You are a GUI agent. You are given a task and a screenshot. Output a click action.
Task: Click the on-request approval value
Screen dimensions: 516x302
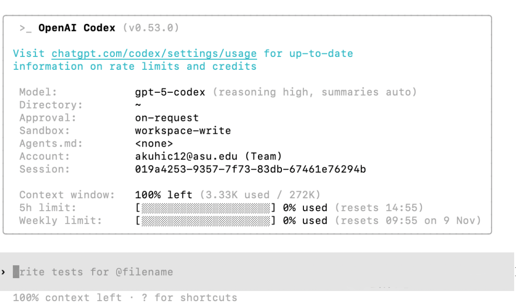pyautogui.click(x=167, y=118)
